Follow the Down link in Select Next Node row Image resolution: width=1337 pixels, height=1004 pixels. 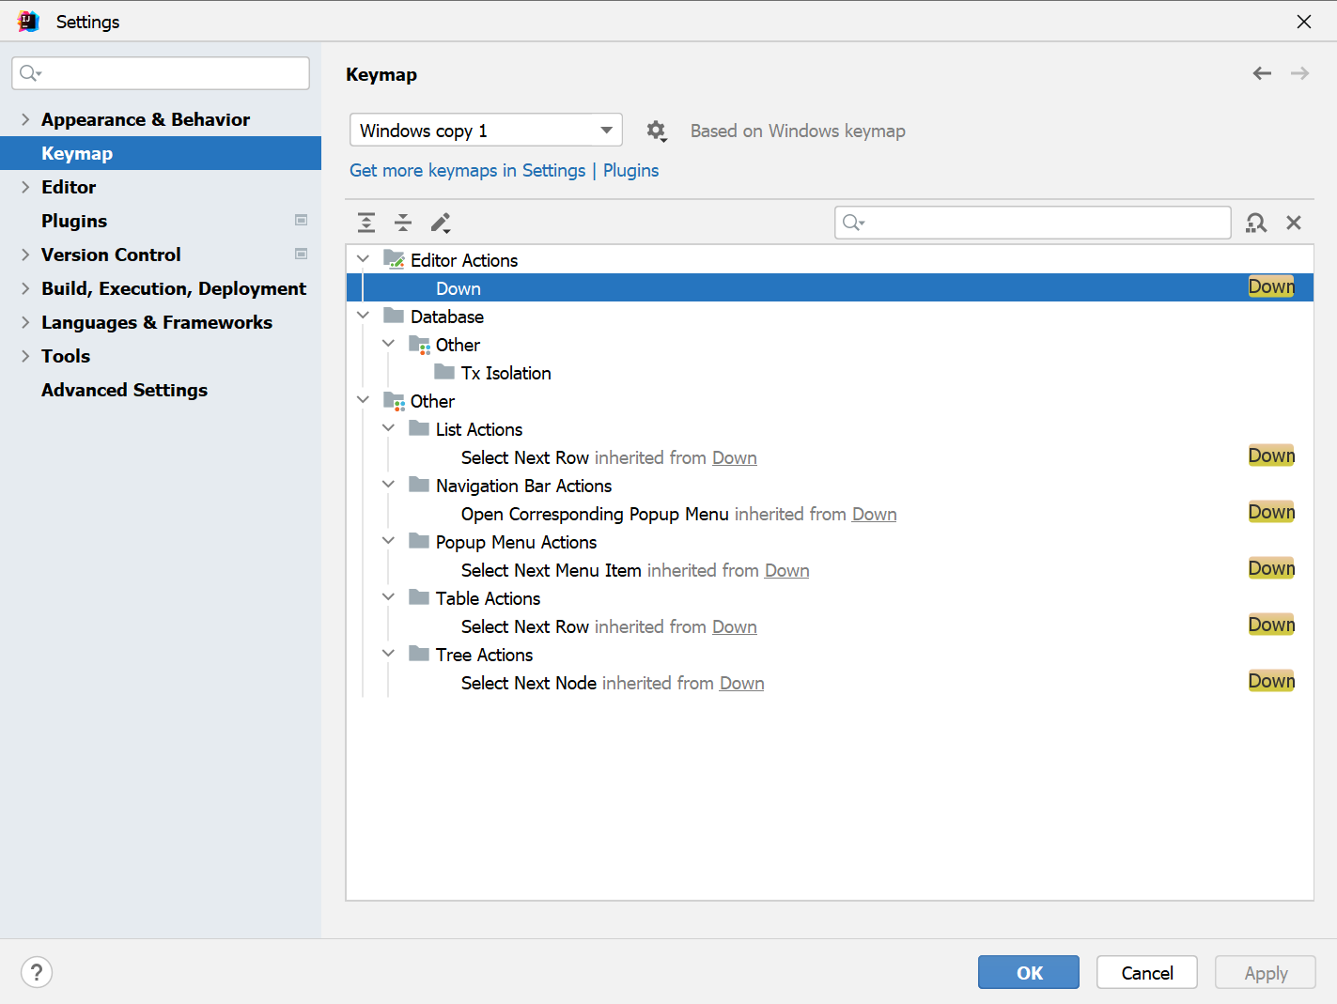(741, 683)
